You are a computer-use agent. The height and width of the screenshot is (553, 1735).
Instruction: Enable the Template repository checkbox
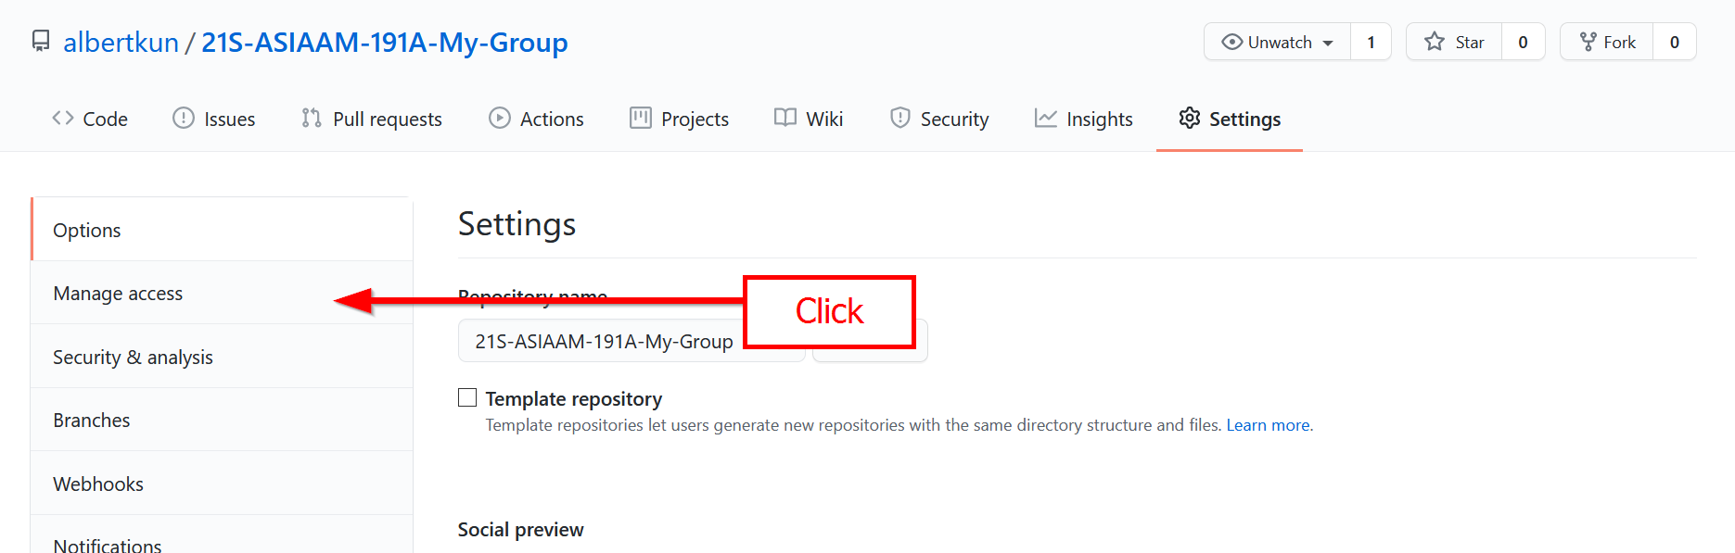(x=467, y=398)
